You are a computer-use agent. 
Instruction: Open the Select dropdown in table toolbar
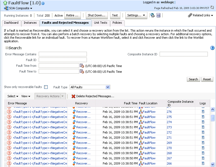click(x=13, y=96)
